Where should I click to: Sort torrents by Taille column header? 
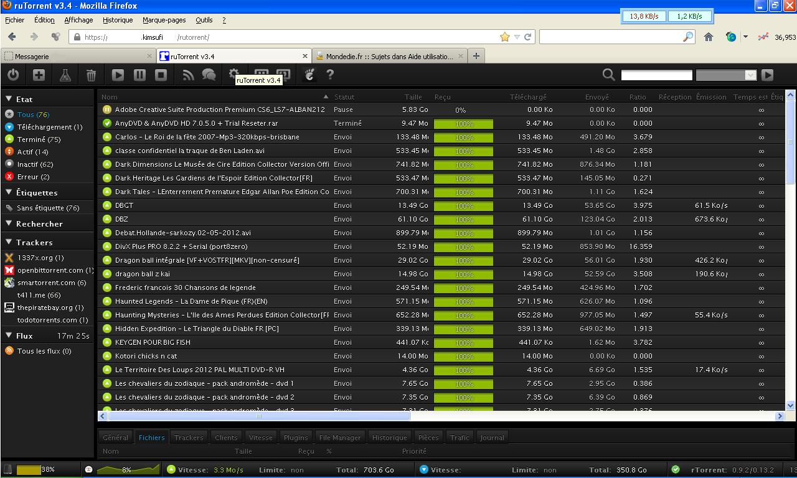pos(413,97)
